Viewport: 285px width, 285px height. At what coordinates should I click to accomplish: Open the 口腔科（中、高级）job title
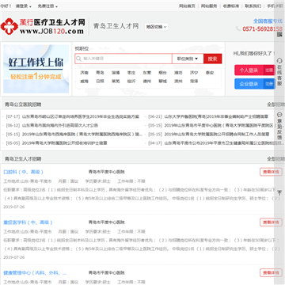[23, 172]
